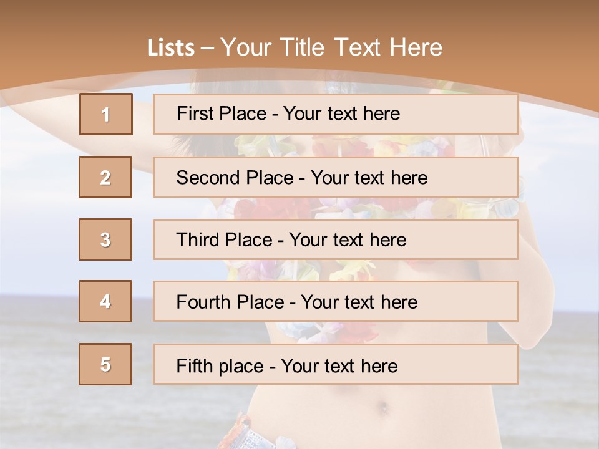
Task: Click the number 1 box
Action: click(105, 114)
